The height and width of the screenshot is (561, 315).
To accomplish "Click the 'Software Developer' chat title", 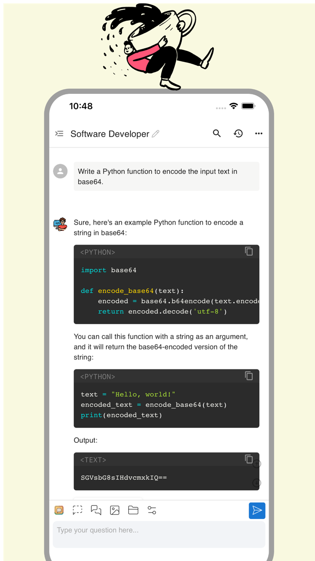I will pyautogui.click(x=110, y=134).
